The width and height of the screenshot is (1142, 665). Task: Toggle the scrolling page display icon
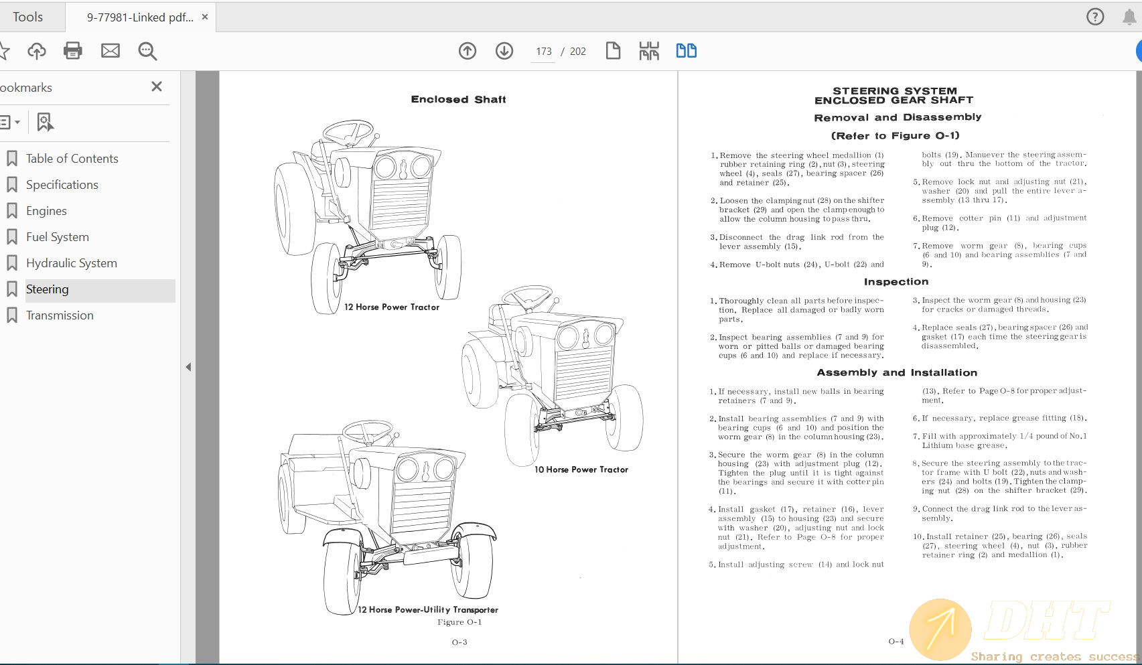pyautogui.click(x=649, y=51)
